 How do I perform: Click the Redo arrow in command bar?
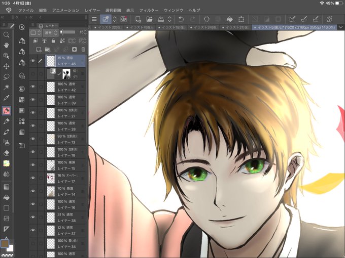[x=192, y=19]
